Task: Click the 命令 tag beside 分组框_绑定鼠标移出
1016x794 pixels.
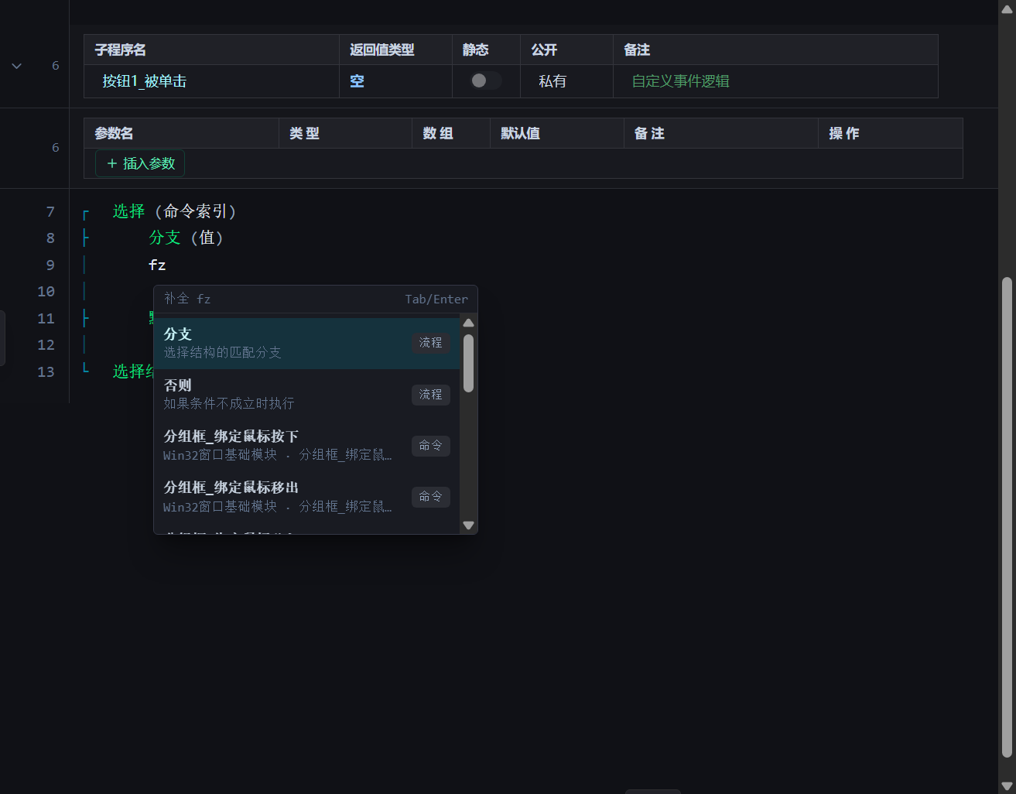Action: pyautogui.click(x=430, y=497)
